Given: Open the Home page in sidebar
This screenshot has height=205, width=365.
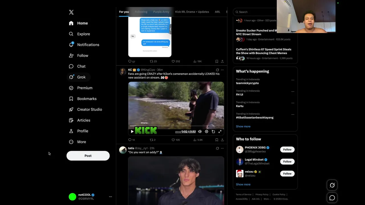Looking at the screenshot, I should click(79, 23).
